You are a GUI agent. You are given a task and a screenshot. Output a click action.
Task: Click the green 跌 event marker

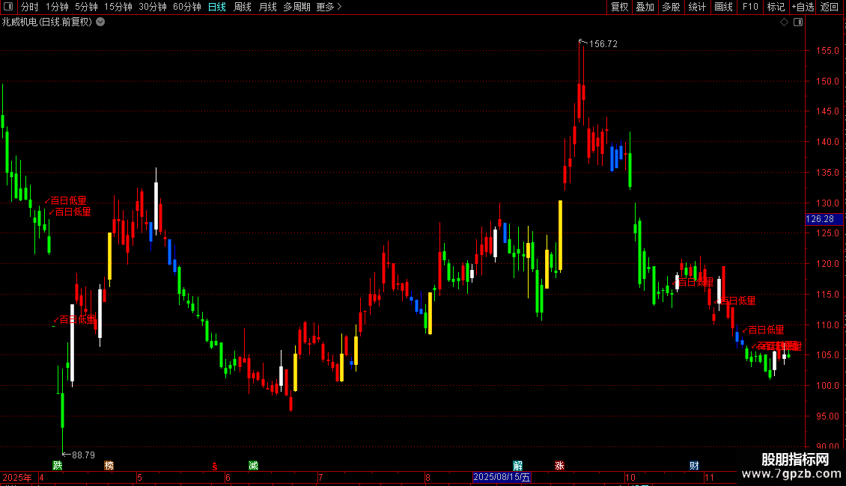pyautogui.click(x=57, y=466)
